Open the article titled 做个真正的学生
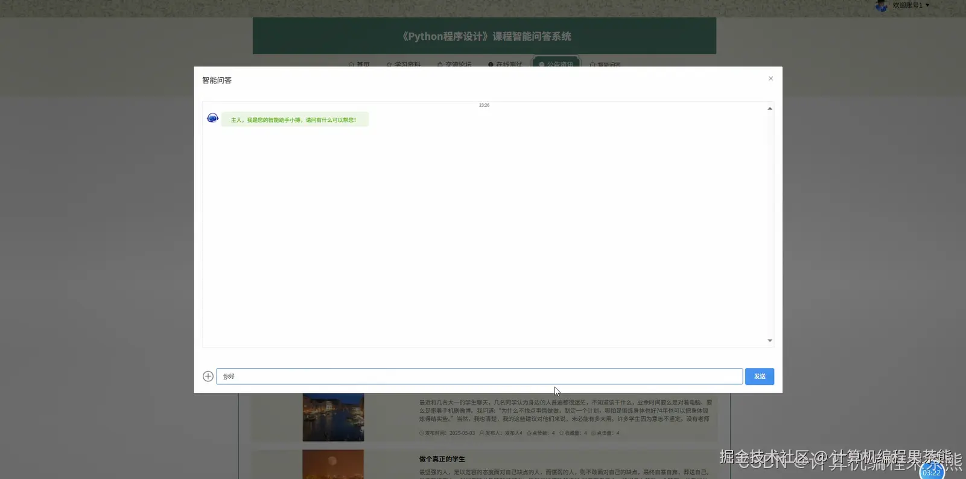The height and width of the screenshot is (479, 966). pos(442,459)
